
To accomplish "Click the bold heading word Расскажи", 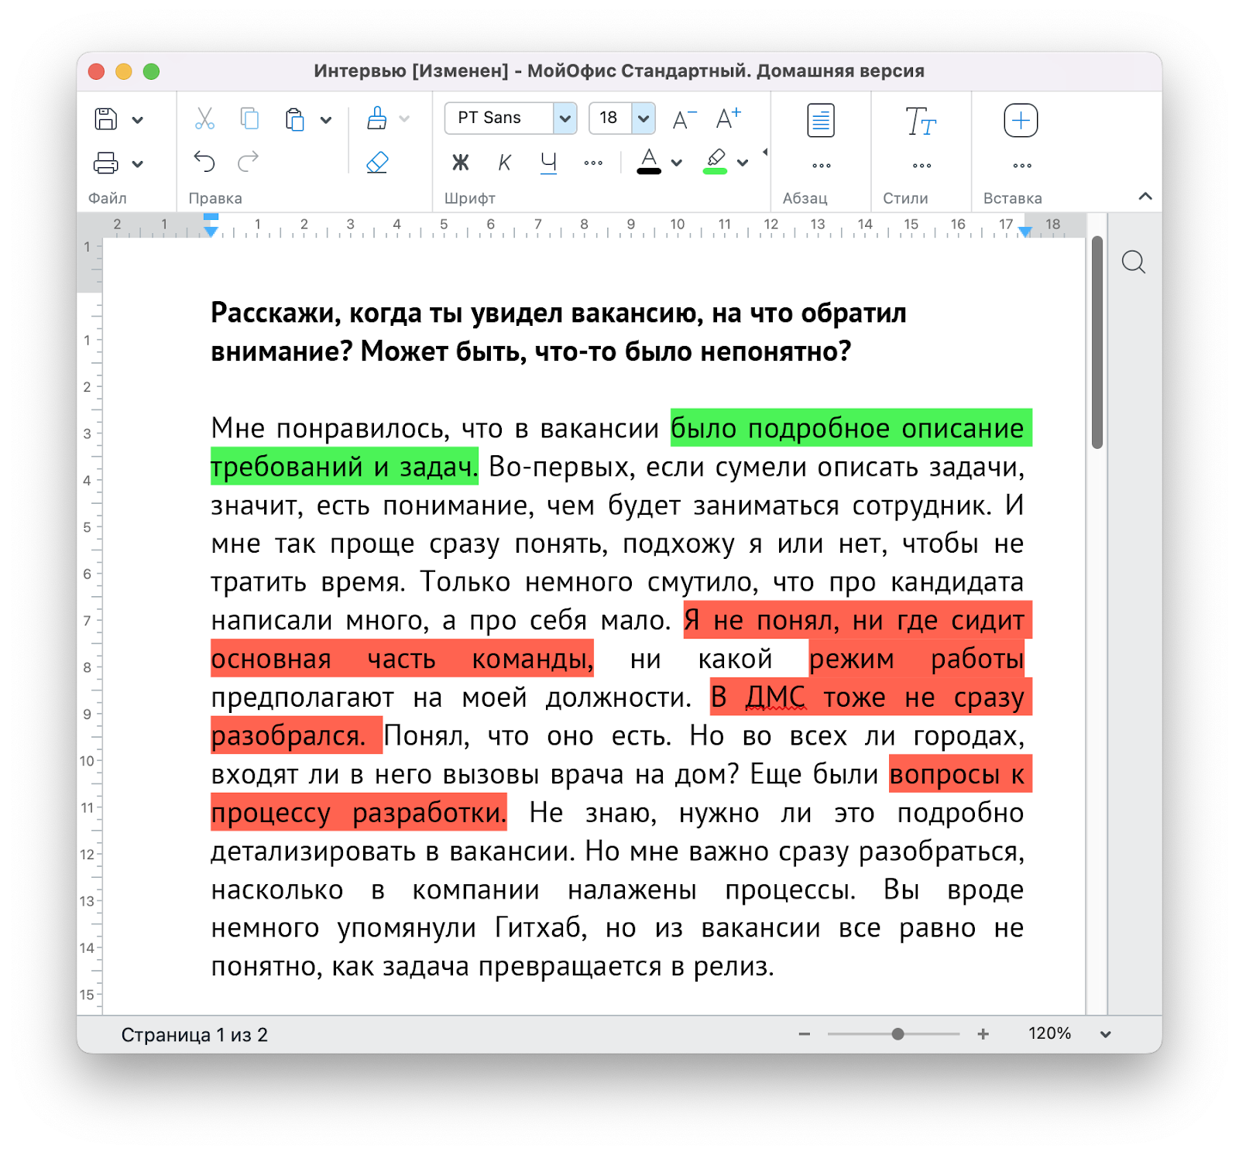I will pos(275,314).
